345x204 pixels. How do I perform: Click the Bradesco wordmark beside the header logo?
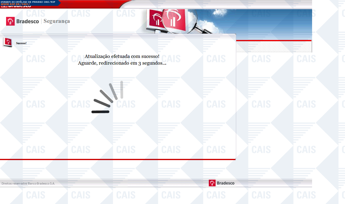27,21
